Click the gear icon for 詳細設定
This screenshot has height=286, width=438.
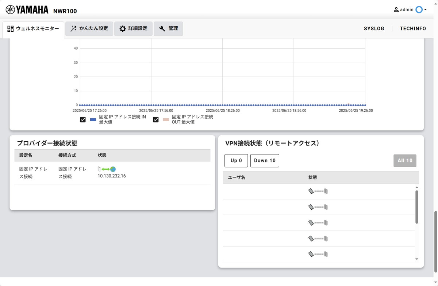(x=123, y=28)
